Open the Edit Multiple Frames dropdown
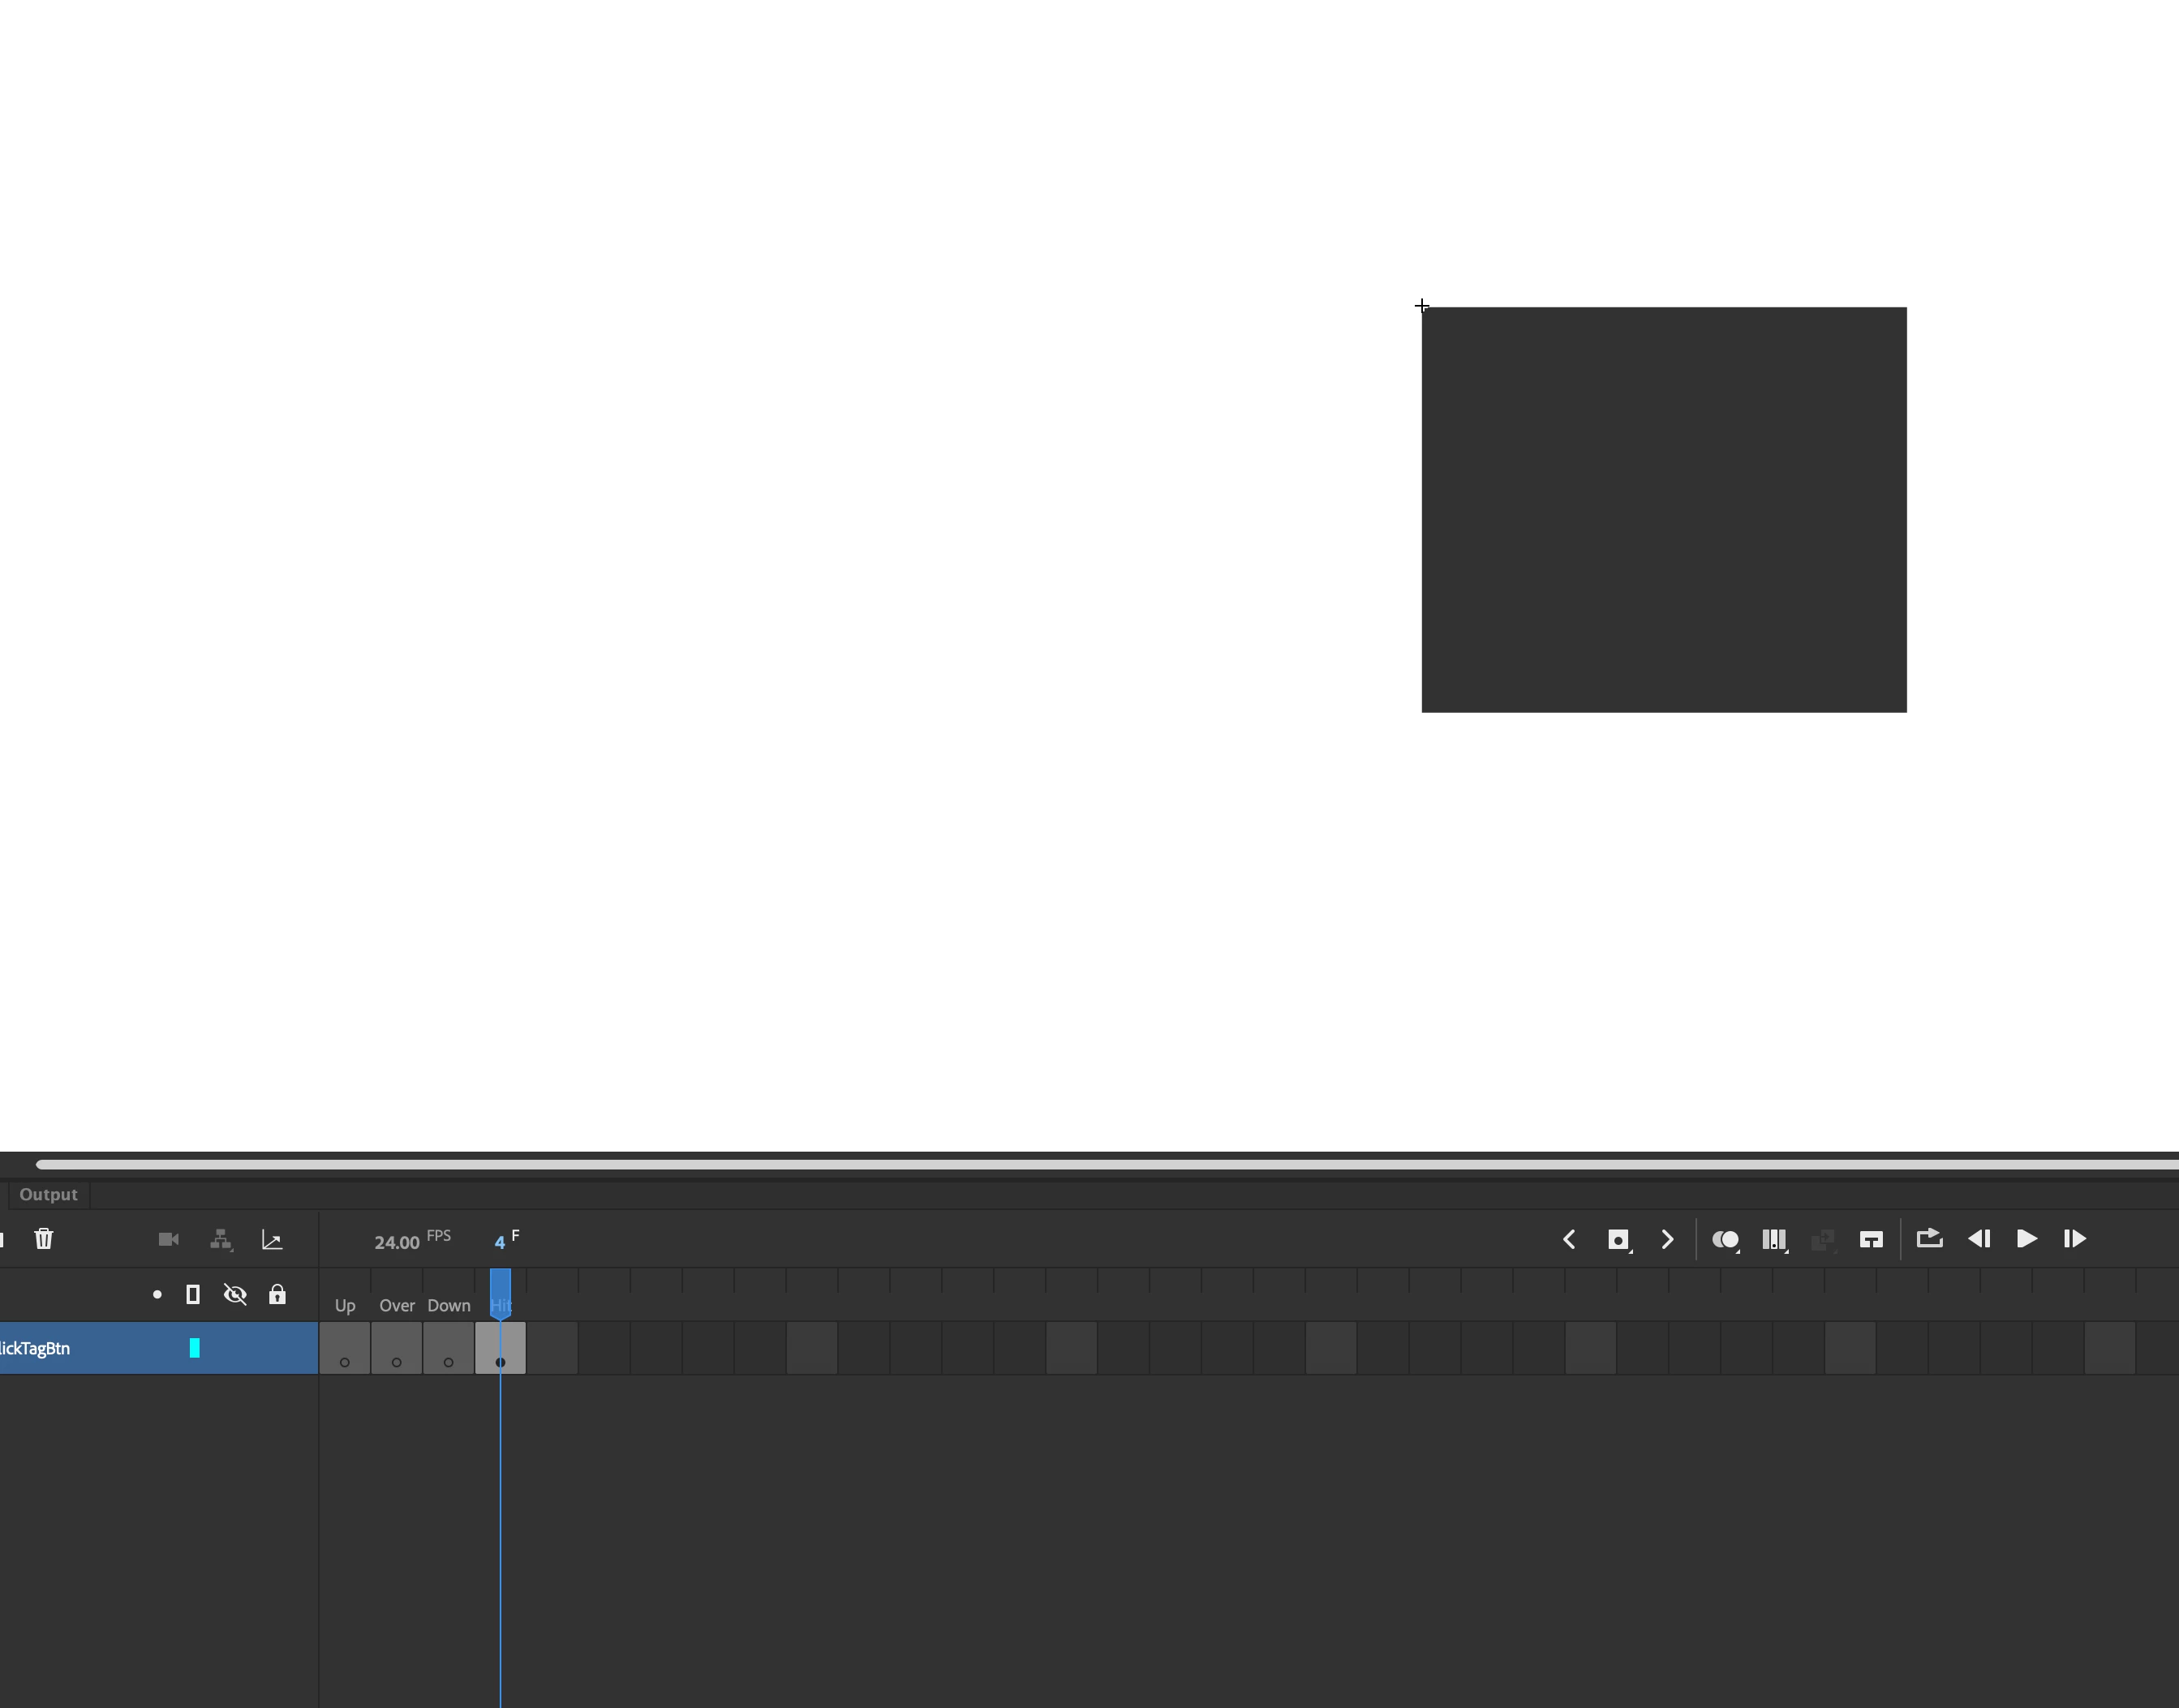This screenshot has width=2179, height=1708. point(1775,1240)
